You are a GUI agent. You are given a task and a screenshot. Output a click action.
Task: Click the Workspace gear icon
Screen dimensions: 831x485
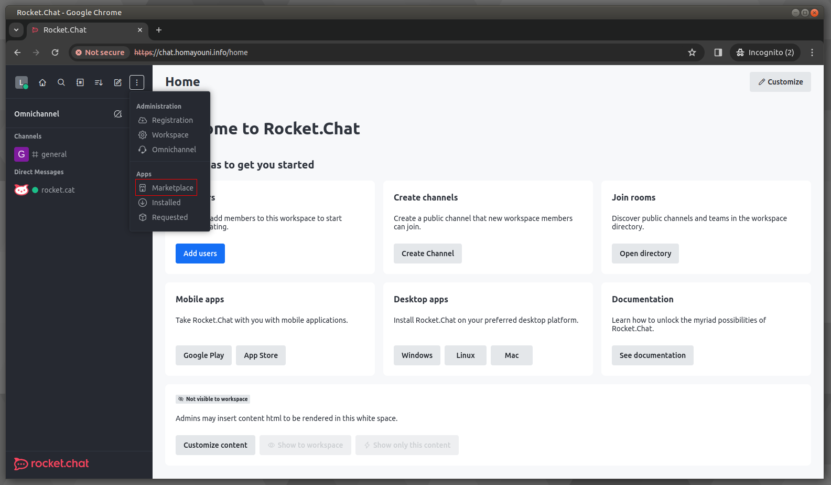point(143,135)
